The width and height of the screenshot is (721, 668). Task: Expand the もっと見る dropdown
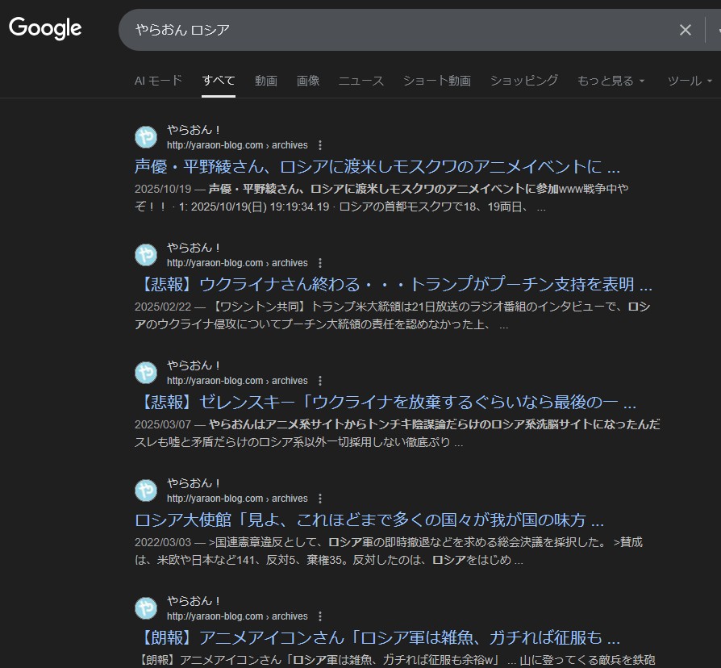coord(611,81)
